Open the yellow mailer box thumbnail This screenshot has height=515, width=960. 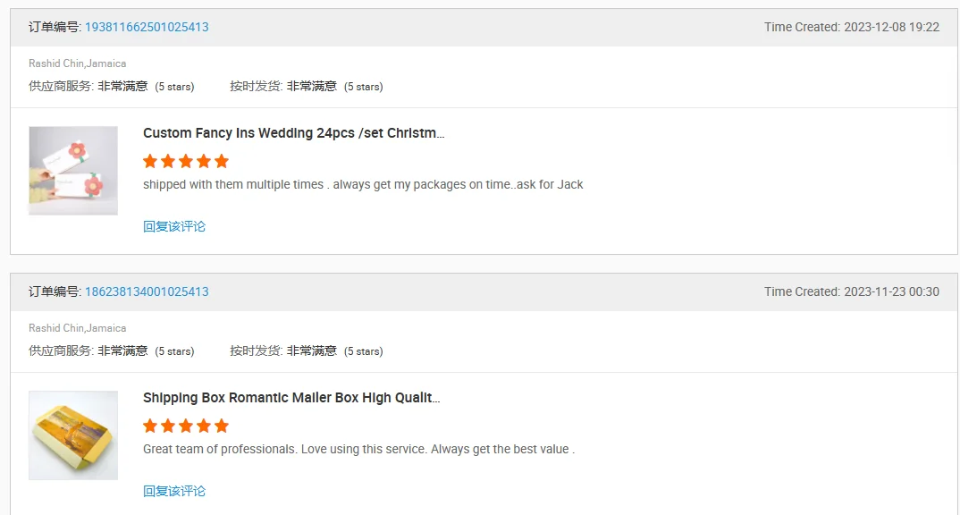click(x=73, y=435)
